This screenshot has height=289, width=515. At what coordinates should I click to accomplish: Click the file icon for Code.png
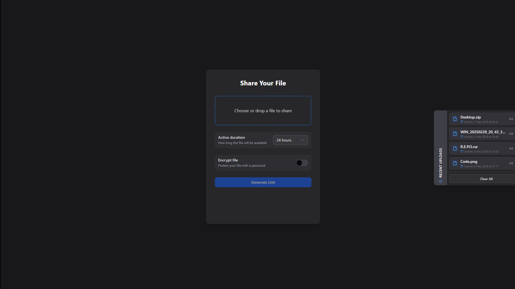[455, 163]
